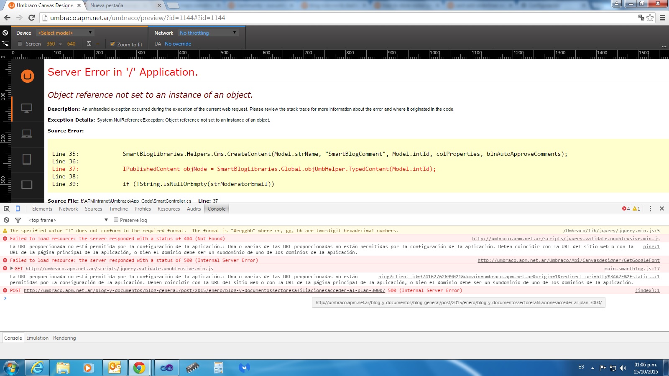Image resolution: width=669 pixels, height=376 pixels.
Task: Open the console filter funnel icon
Action: coord(18,220)
